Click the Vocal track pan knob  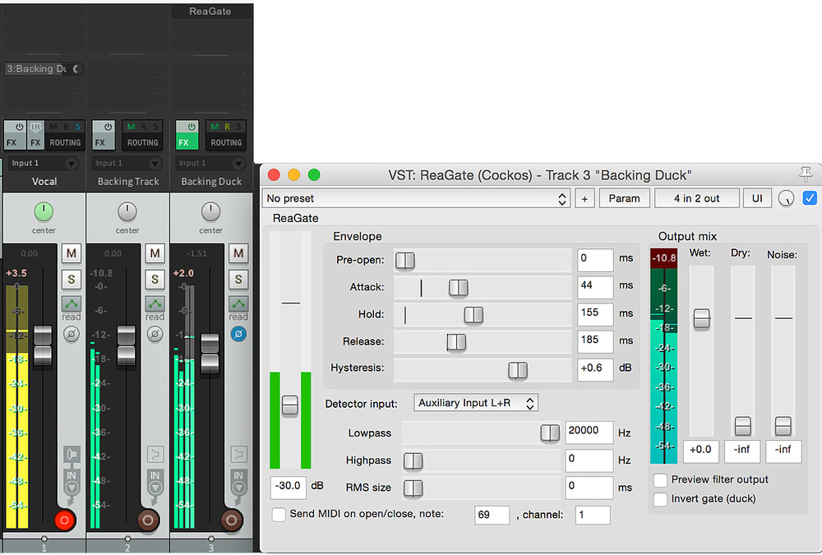coord(44,211)
